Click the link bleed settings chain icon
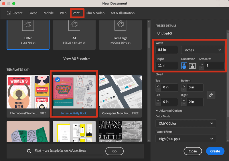 (211, 95)
